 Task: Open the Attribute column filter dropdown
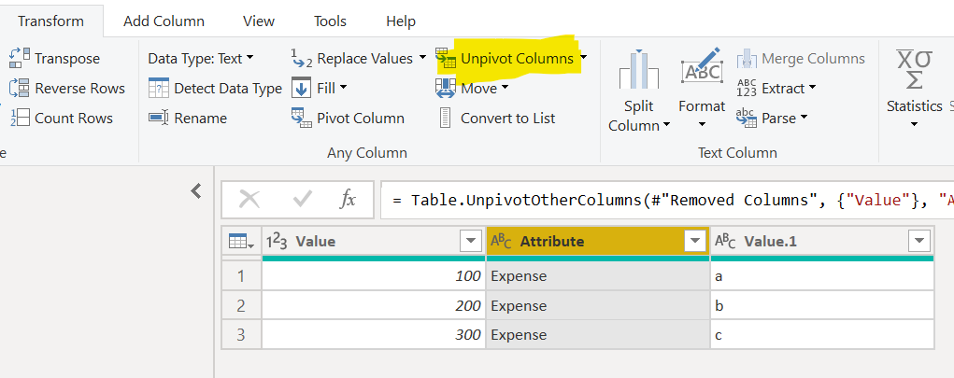pos(695,241)
